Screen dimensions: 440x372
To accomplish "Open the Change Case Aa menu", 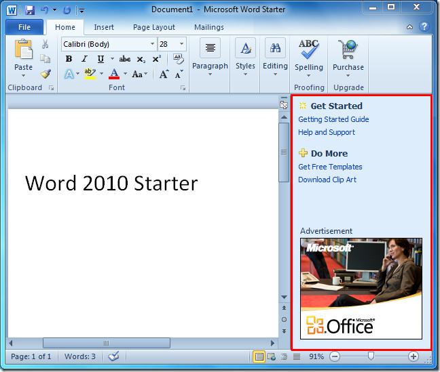I will (139, 75).
